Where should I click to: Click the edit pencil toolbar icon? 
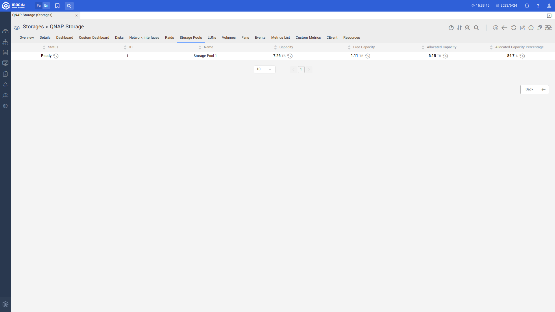[x=522, y=28]
